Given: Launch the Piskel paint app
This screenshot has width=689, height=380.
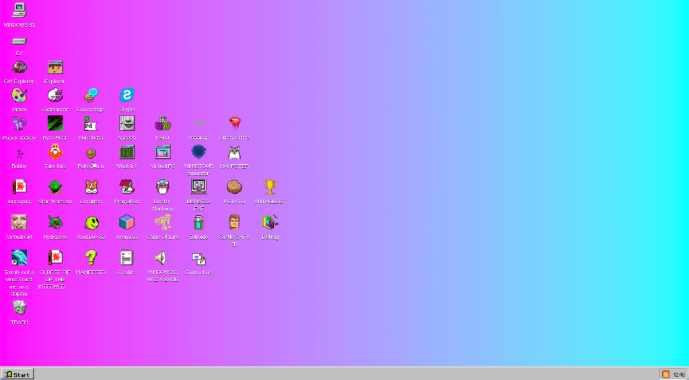Looking at the screenshot, I should [x=20, y=96].
